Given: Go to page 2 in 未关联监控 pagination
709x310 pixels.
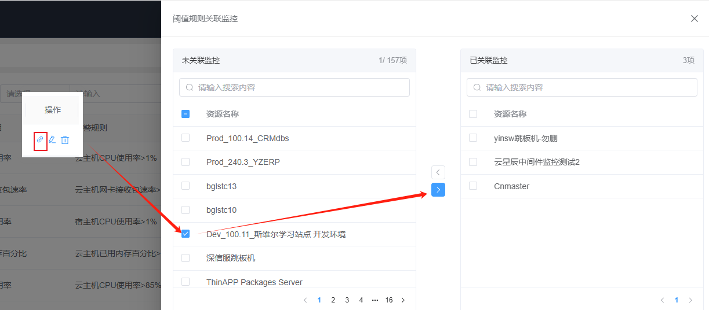Looking at the screenshot, I should click(333, 300).
